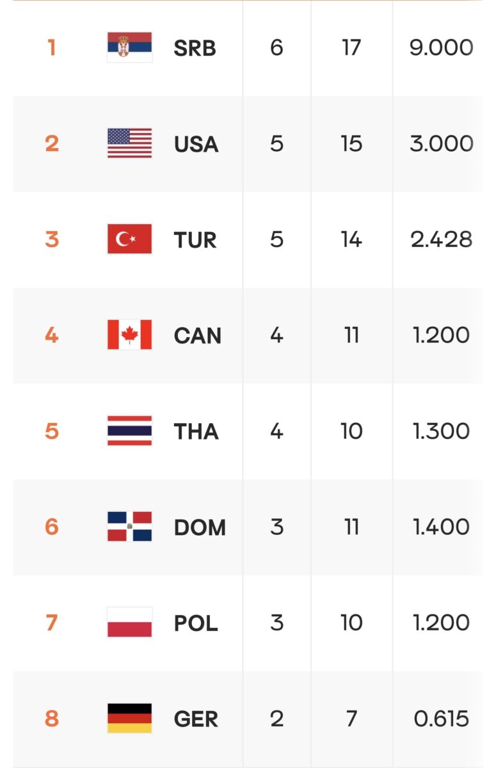Click the THA team name
The image size is (496, 768).
point(196,431)
